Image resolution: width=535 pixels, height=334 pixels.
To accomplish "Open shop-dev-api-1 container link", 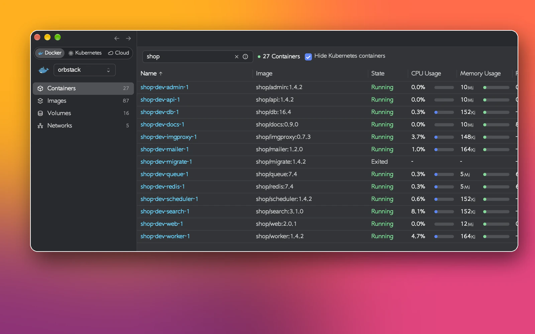I will coord(160,100).
